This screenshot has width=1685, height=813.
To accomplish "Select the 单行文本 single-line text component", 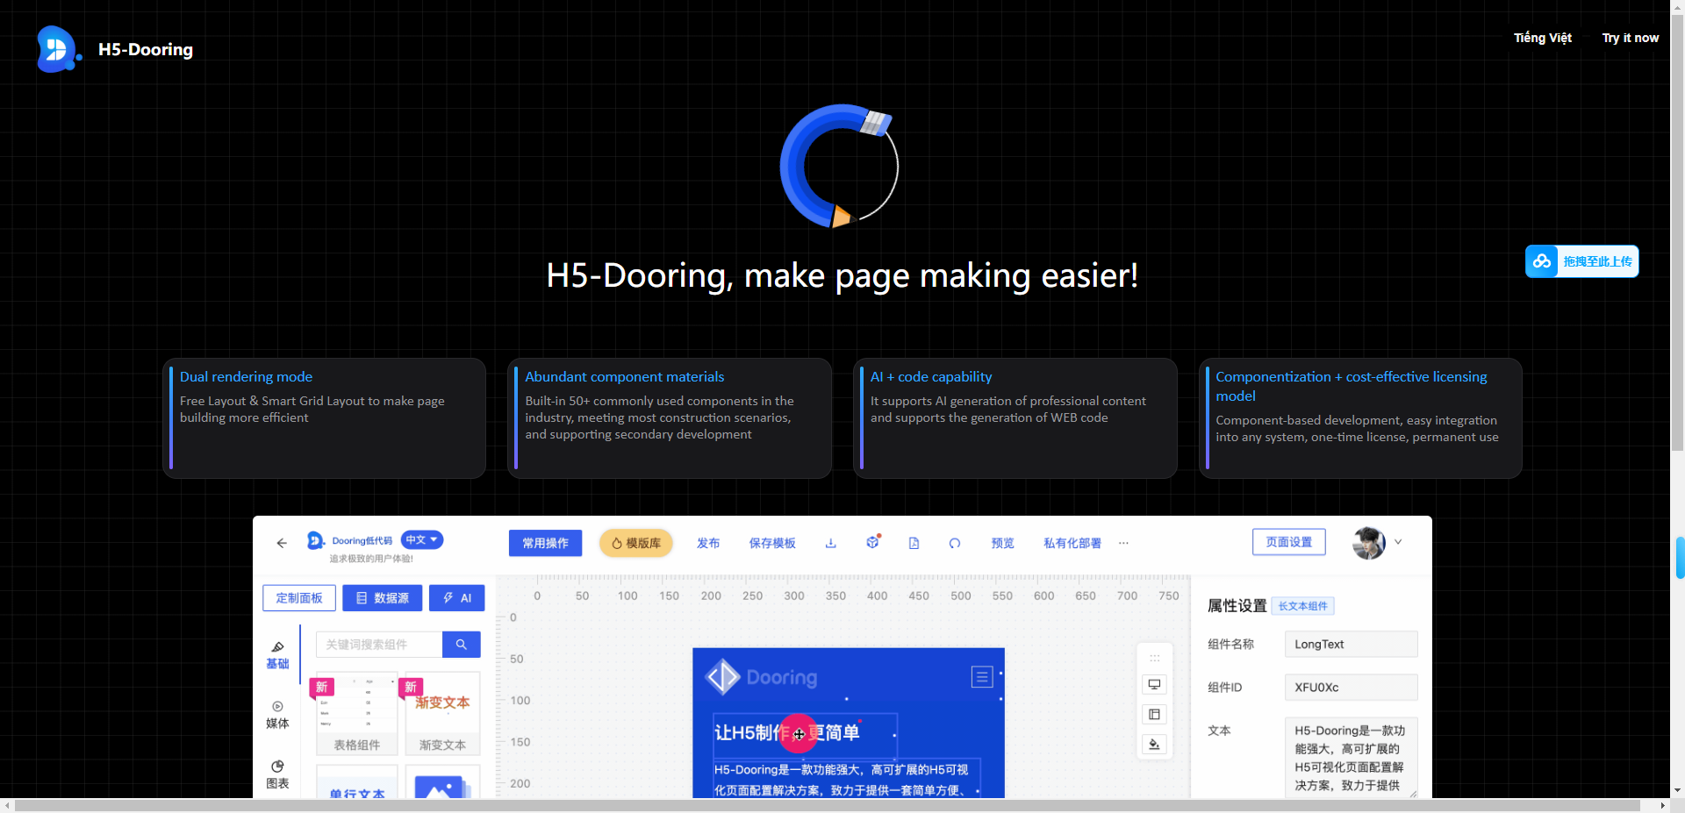I will 356,782.
